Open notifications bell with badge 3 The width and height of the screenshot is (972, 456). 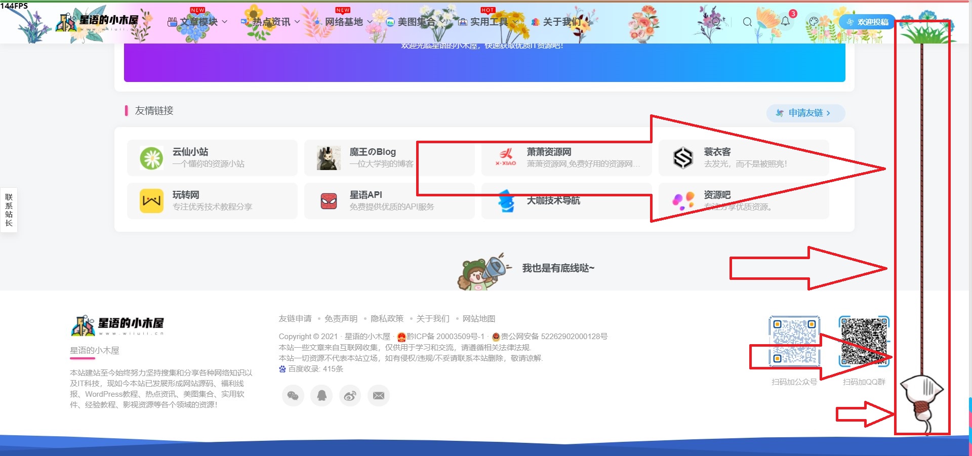coord(785,21)
